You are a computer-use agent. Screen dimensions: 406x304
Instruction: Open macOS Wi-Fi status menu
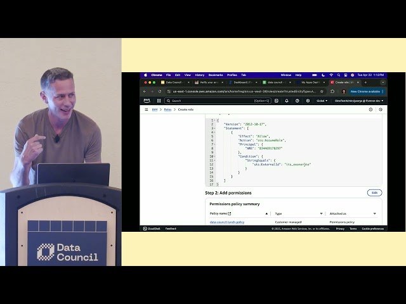coord(331,75)
